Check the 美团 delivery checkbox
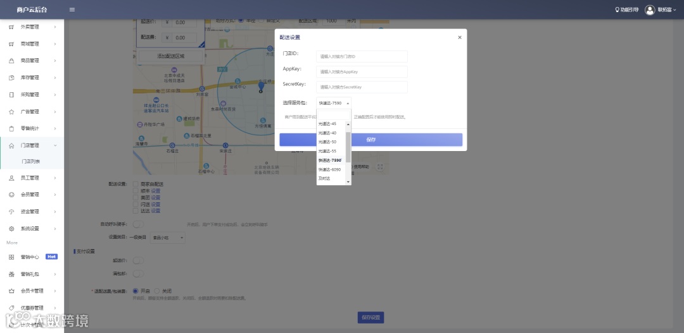The height and width of the screenshot is (333, 684). (136, 197)
